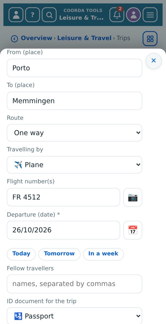
Task: Go to Overview breadcrumb link
Action: pos(37,38)
